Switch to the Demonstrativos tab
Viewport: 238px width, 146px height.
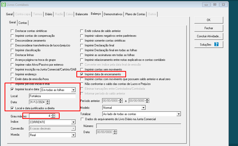tap(113, 14)
